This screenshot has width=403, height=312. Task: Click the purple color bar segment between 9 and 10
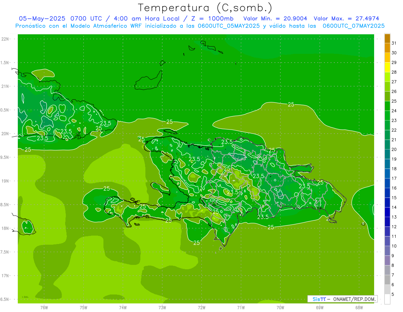[x=387, y=251]
